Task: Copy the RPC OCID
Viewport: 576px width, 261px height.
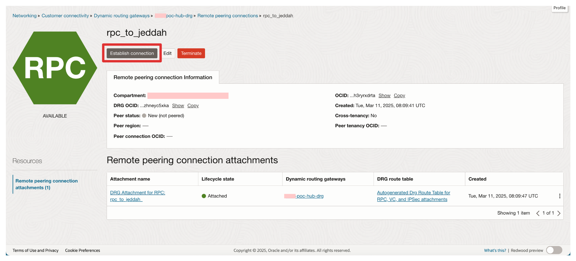Action: coord(399,95)
